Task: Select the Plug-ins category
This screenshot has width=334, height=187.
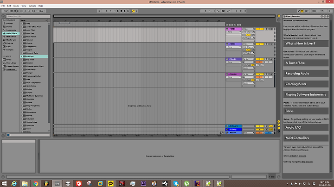Action: click(x=10, y=43)
